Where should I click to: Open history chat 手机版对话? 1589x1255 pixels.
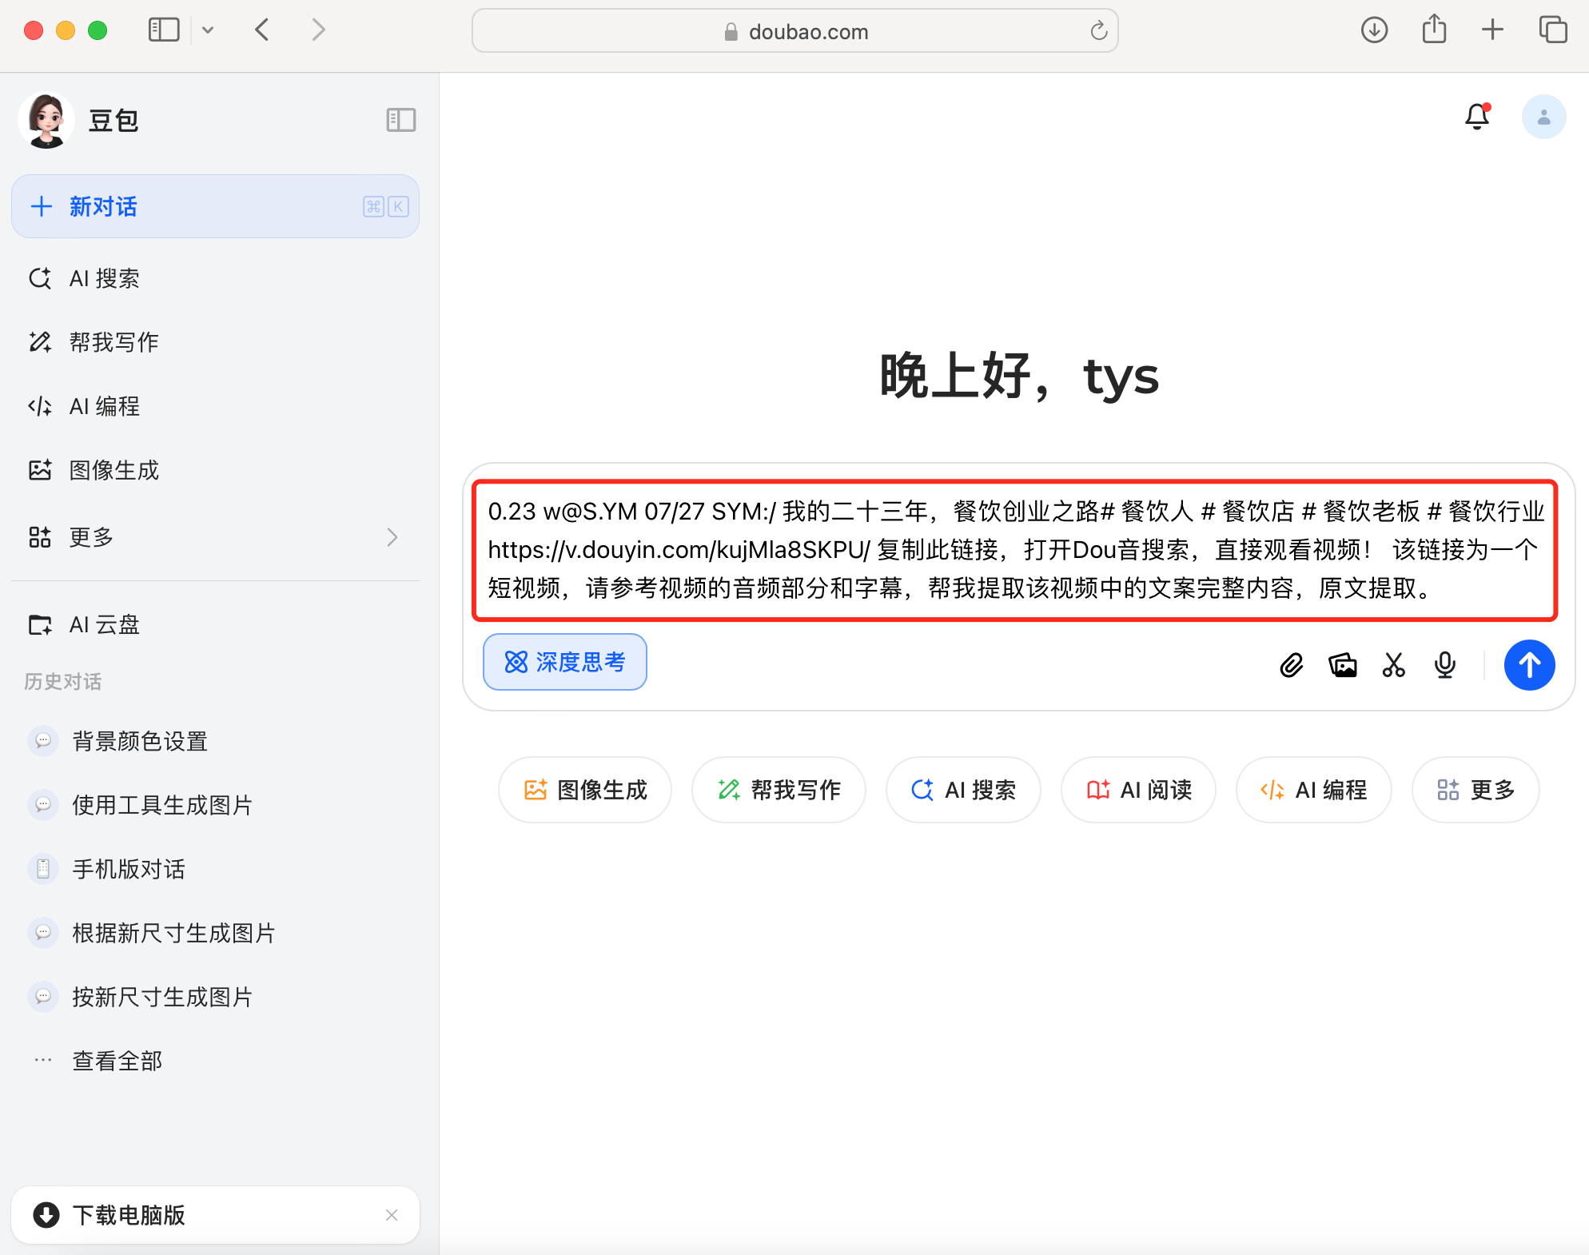click(216, 869)
